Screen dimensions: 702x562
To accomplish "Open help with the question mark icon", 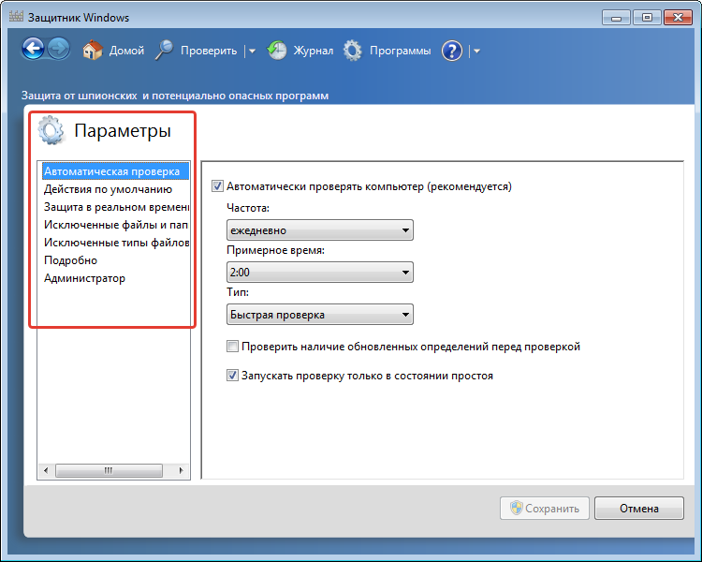I will click(x=452, y=51).
